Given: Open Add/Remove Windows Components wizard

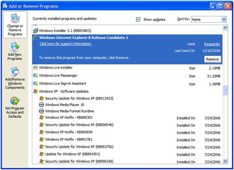Looking at the screenshot, I should (15, 78).
